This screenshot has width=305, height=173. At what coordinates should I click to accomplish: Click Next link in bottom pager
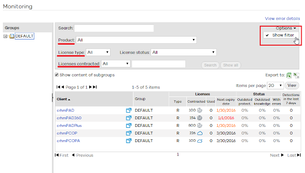(x=277, y=155)
